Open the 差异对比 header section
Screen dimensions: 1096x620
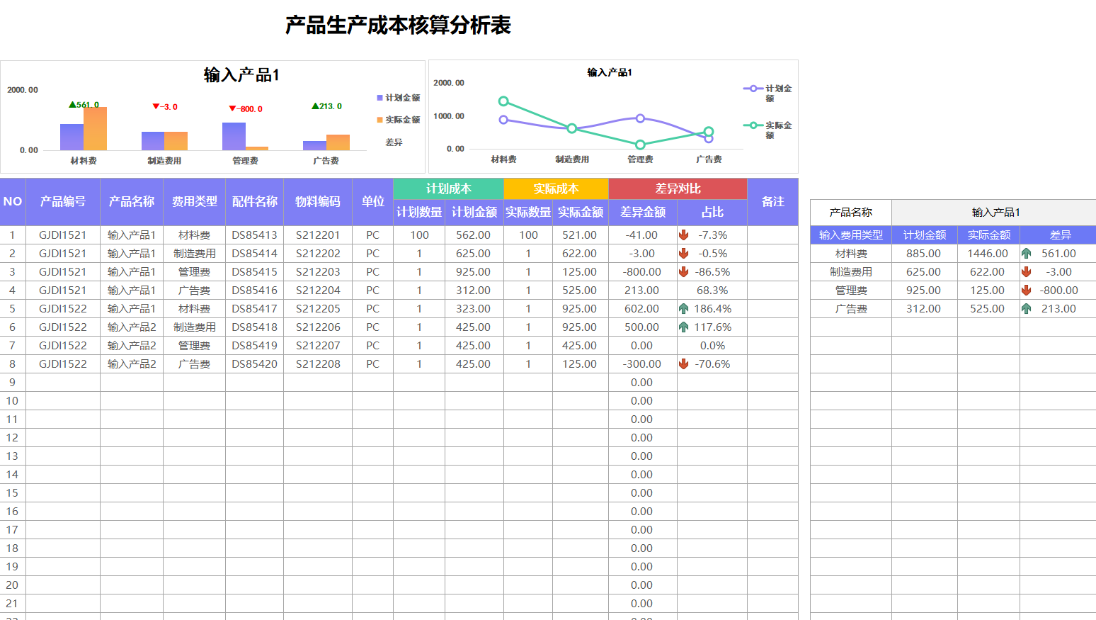[678, 188]
